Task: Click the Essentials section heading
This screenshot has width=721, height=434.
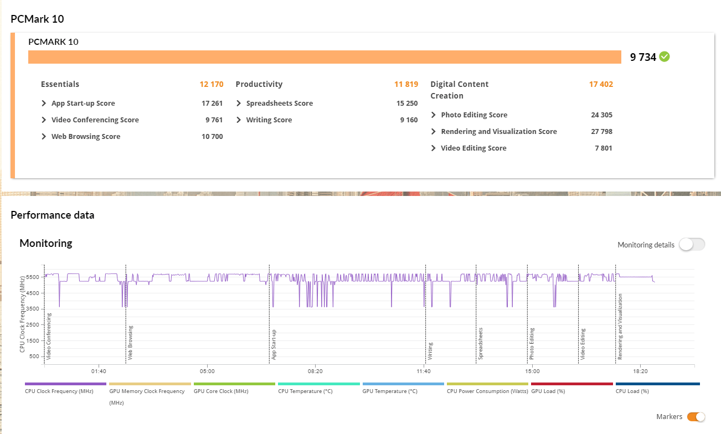Action: (60, 84)
